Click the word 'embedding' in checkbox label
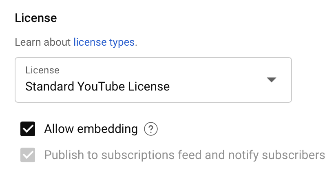 pyautogui.click(x=107, y=129)
